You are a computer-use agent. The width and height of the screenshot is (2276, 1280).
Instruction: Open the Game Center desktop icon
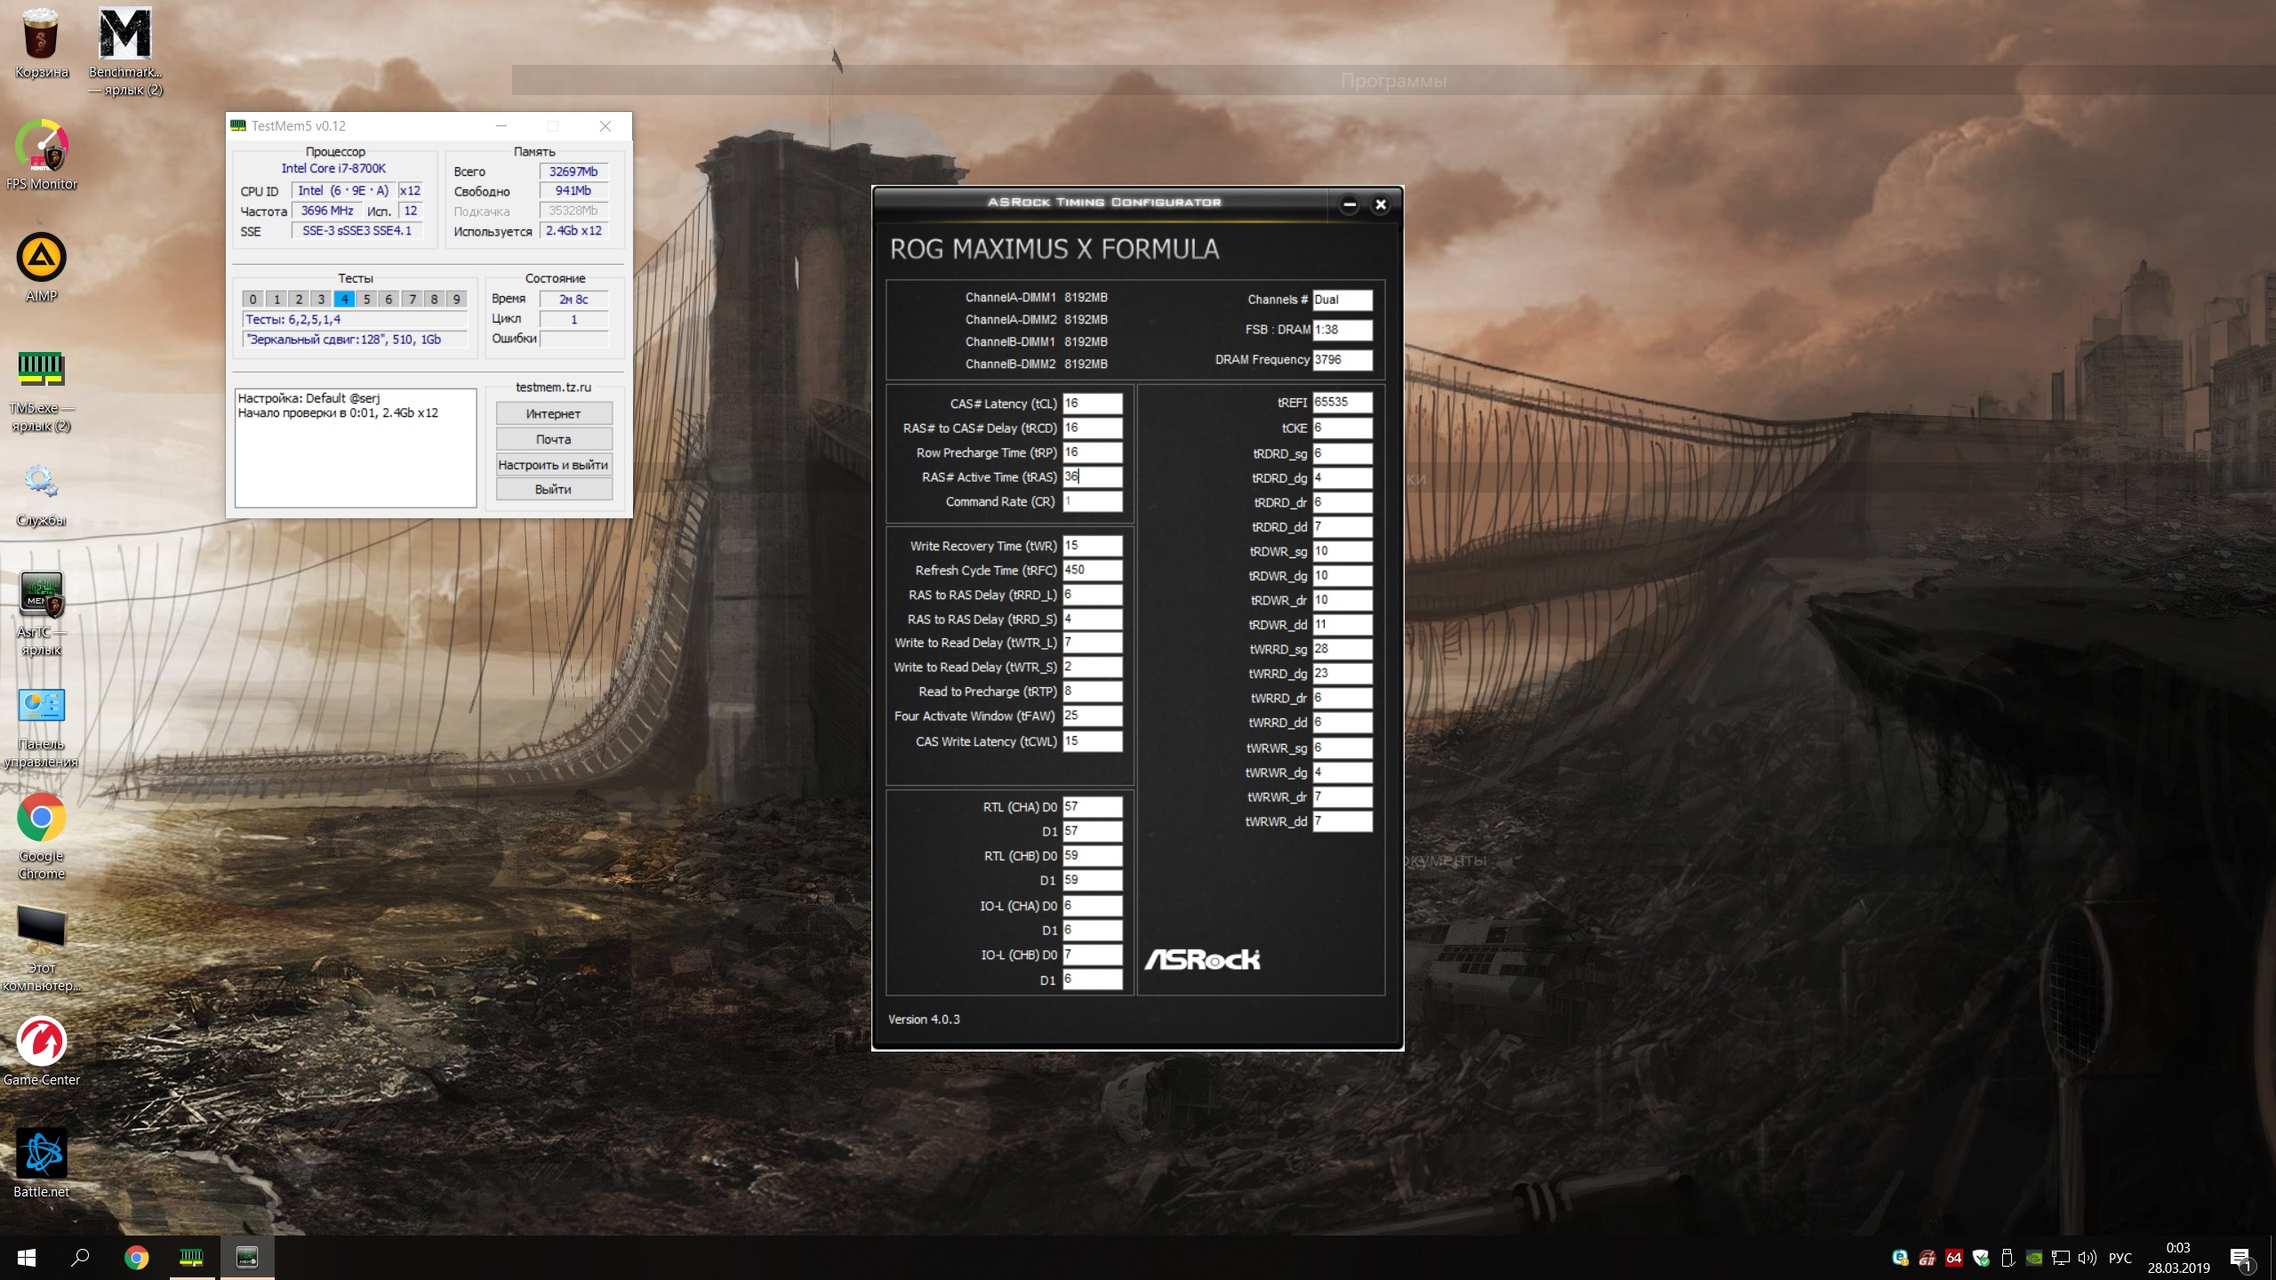[42, 1042]
